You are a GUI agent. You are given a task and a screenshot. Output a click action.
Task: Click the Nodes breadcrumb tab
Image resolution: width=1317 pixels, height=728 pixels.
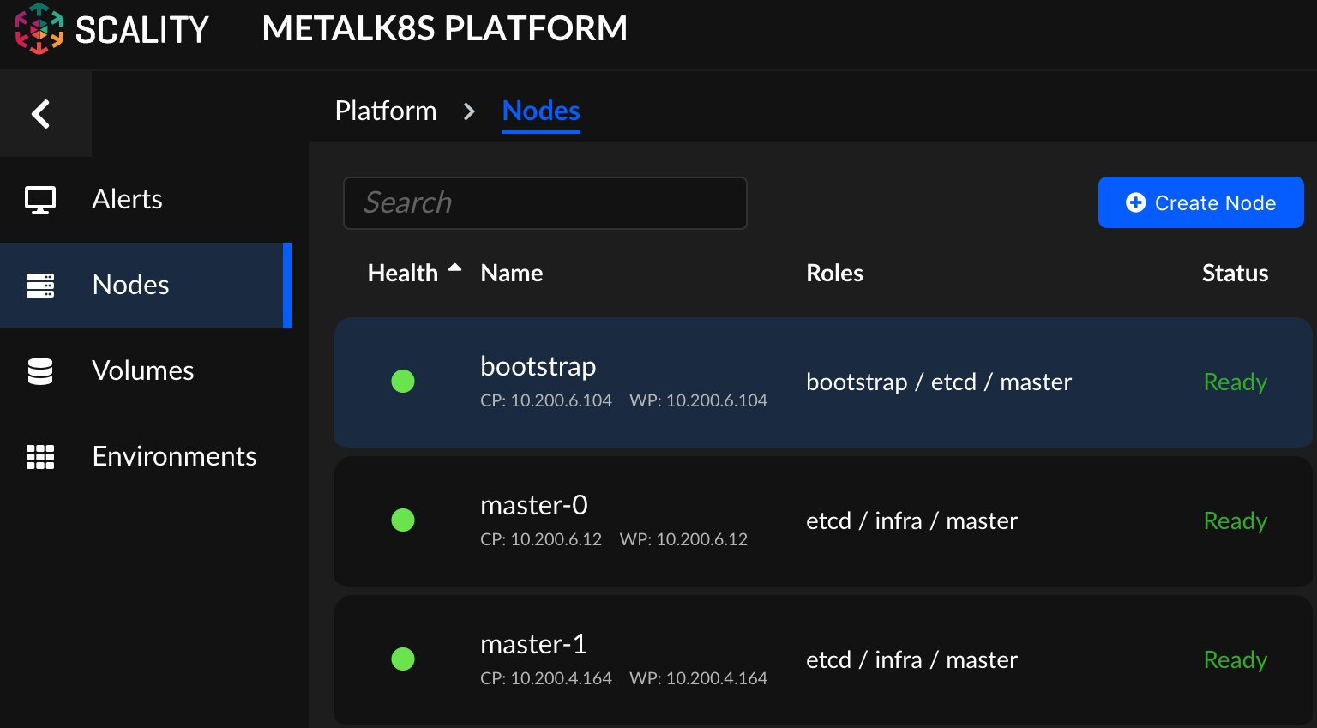541,111
